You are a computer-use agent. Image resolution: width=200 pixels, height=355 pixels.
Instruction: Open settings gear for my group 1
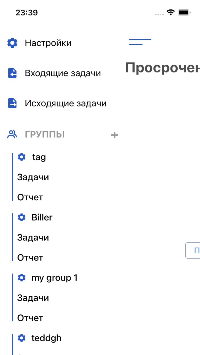21,277
